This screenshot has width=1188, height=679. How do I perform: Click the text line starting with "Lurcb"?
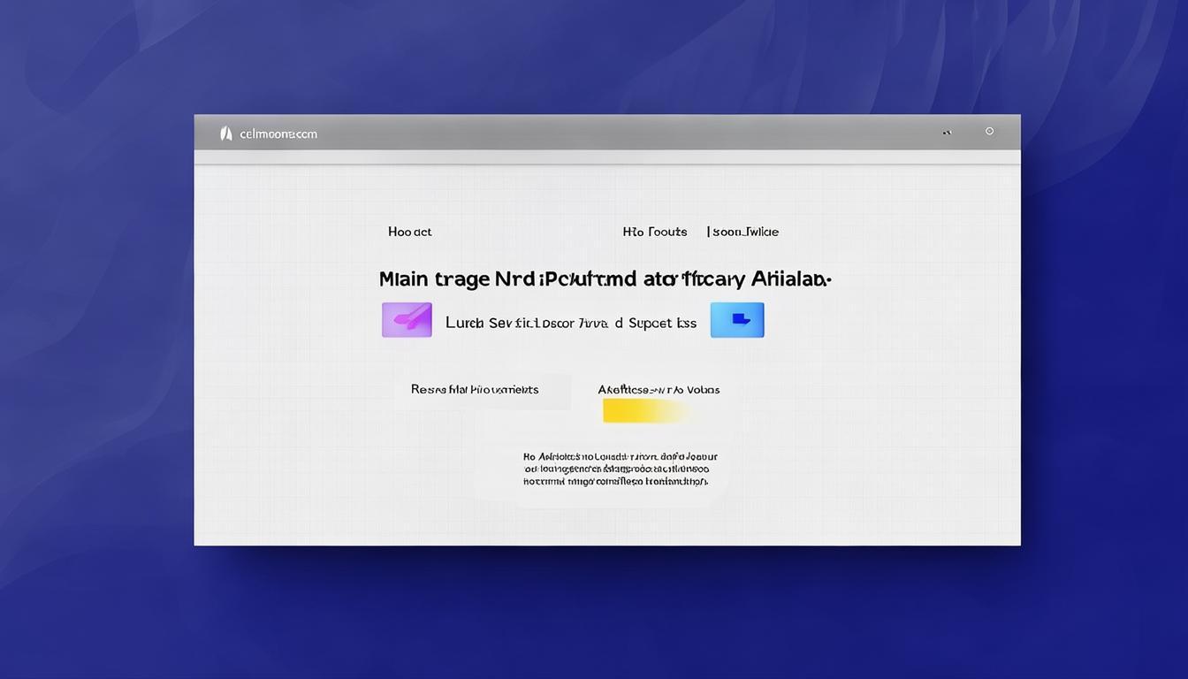tap(571, 323)
